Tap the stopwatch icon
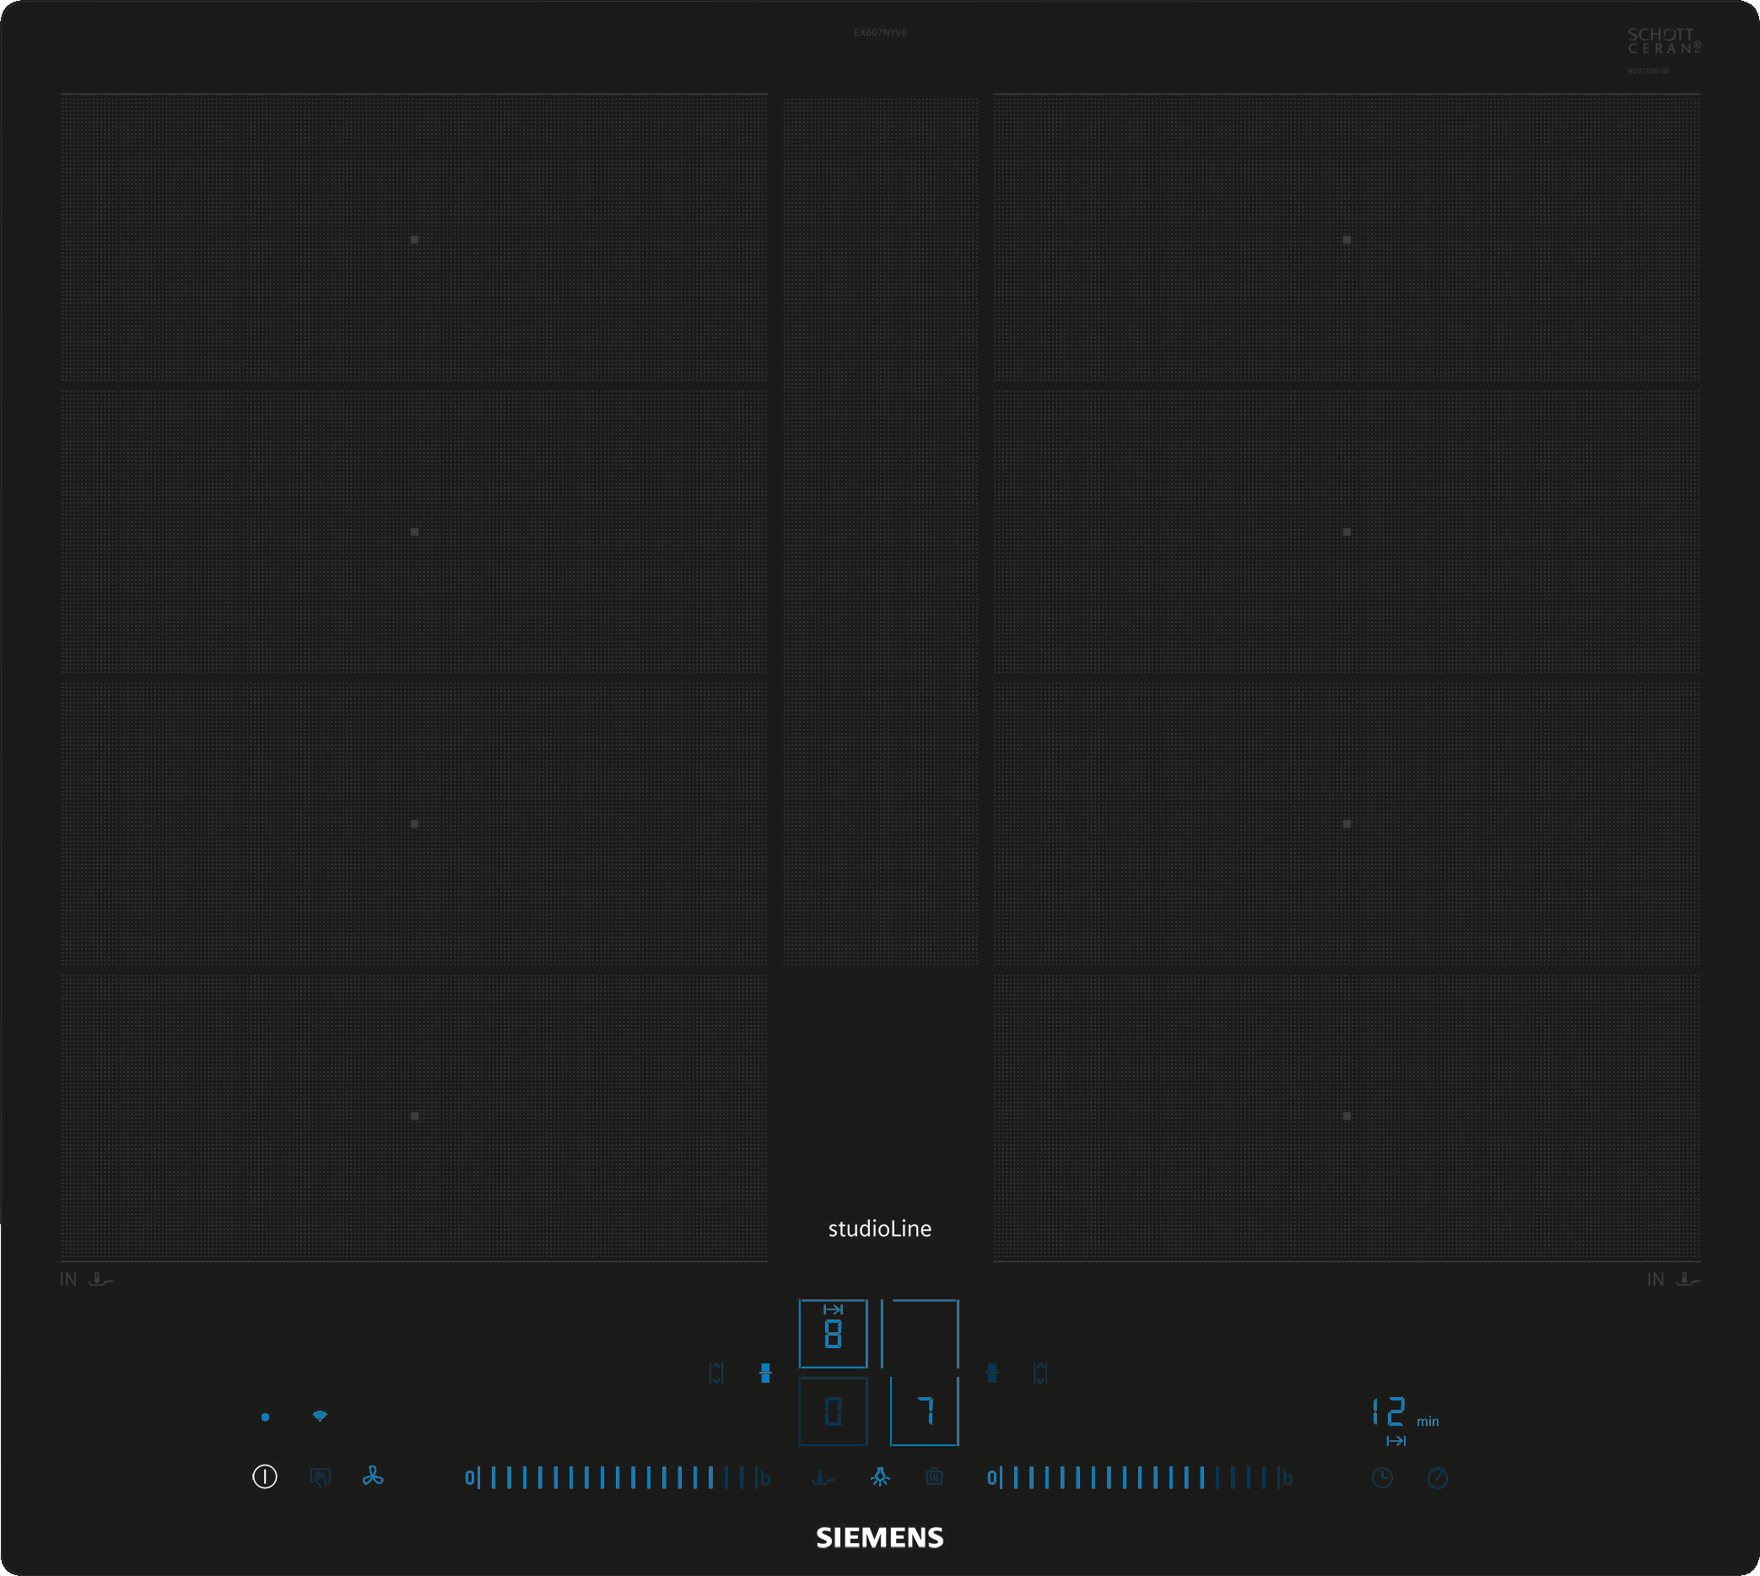1760x1576 pixels. [1437, 1477]
